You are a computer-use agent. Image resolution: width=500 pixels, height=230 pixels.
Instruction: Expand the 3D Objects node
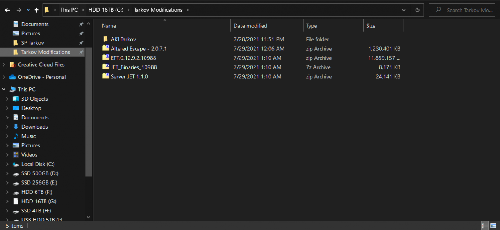point(7,99)
